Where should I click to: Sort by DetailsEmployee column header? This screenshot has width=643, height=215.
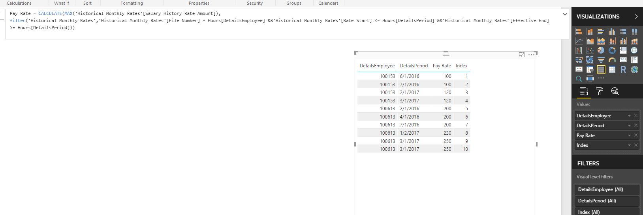coord(377,66)
